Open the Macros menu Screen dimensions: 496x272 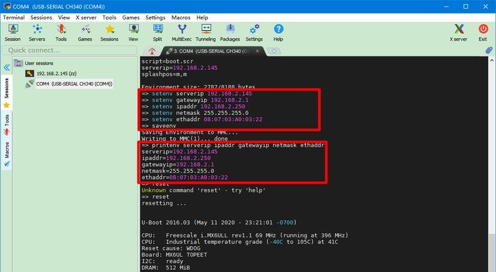(181, 18)
